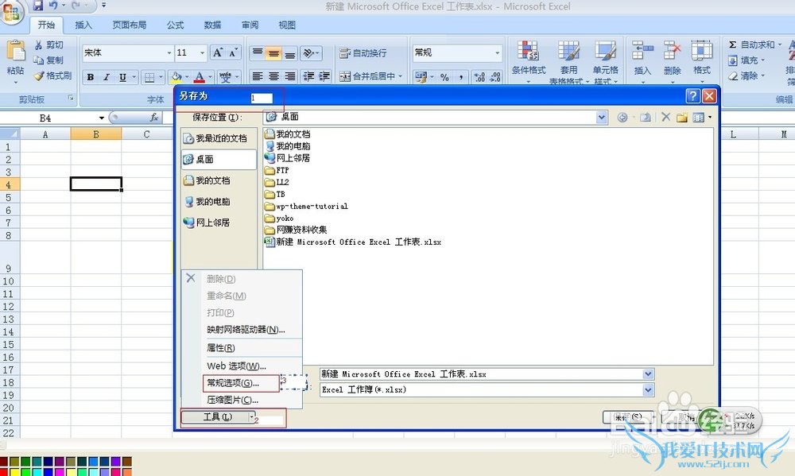Click the increase indent icon
The width and height of the screenshot is (795, 476).
coord(324,76)
